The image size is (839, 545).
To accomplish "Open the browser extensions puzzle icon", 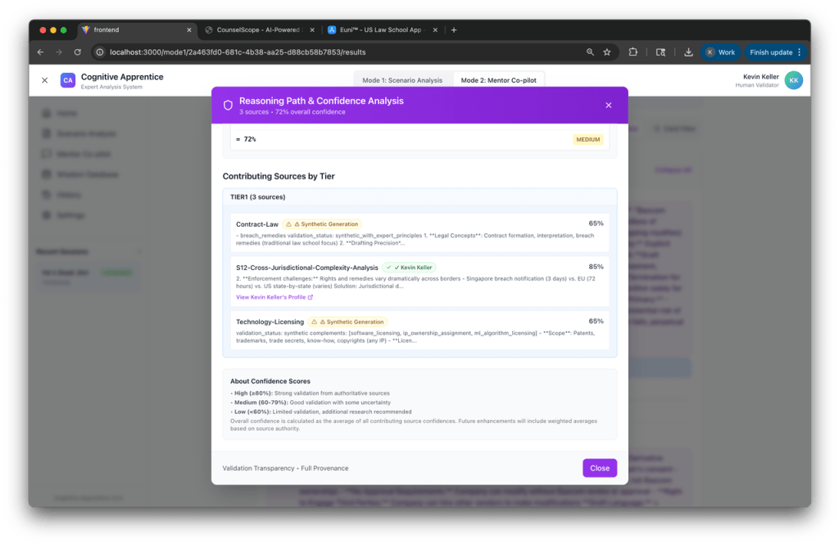I will [633, 52].
